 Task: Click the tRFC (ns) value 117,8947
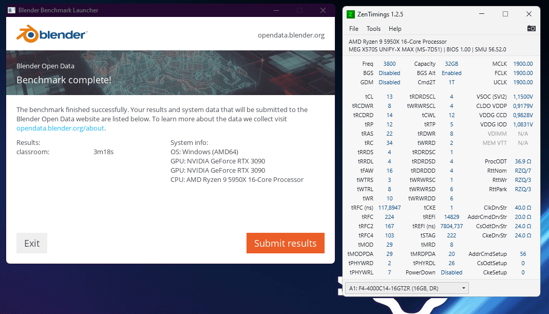tap(389, 208)
